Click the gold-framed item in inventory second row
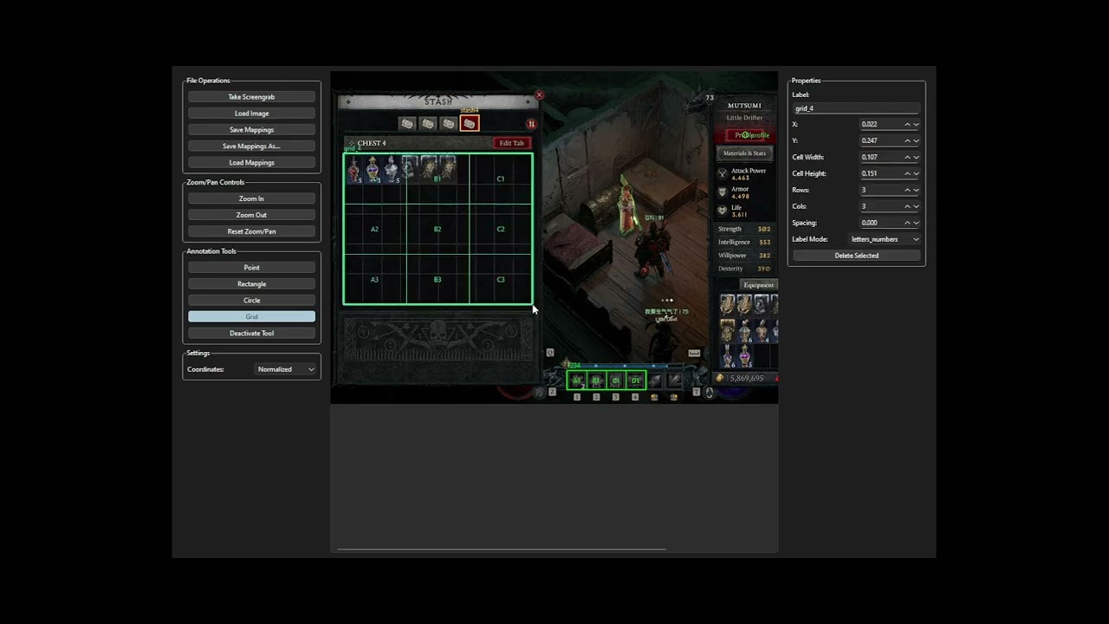Screen dimensions: 1109x624 coord(728,330)
